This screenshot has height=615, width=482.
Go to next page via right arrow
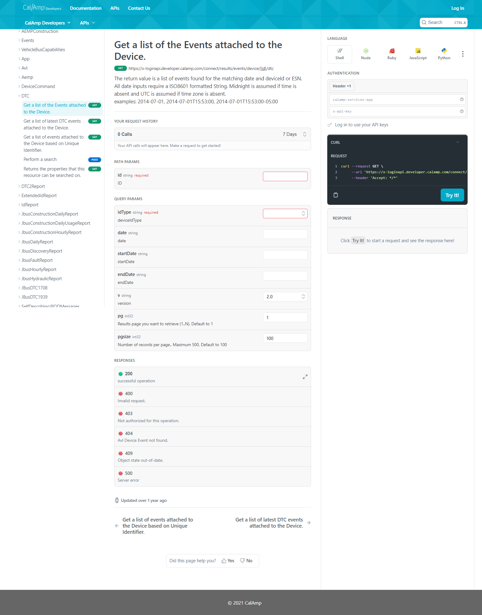coord(309,523)
